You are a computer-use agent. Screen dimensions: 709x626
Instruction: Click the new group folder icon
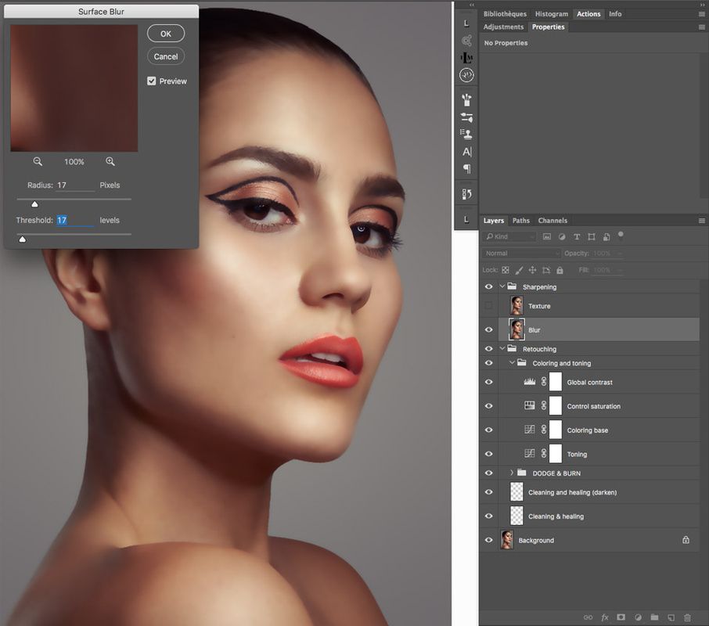[x=654, y=617]
